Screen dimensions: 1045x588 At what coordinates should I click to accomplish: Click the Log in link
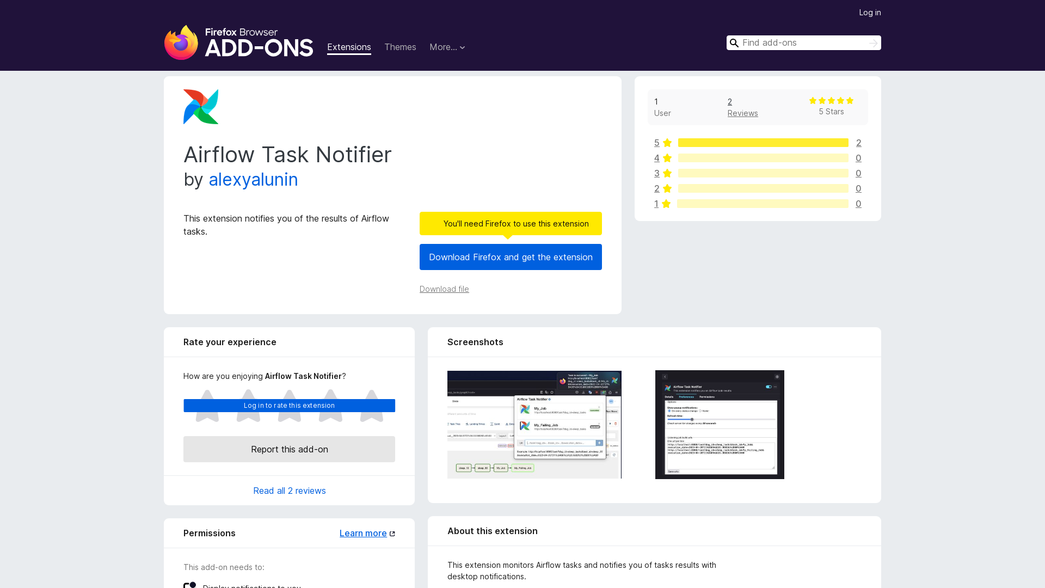coord(870,13)
